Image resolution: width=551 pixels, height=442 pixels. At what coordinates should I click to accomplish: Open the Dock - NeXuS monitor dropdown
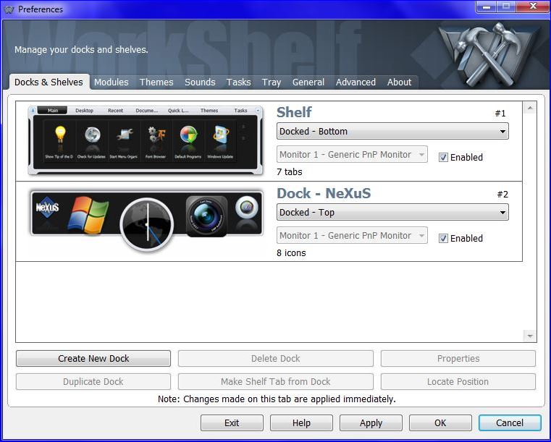point(352,235)
